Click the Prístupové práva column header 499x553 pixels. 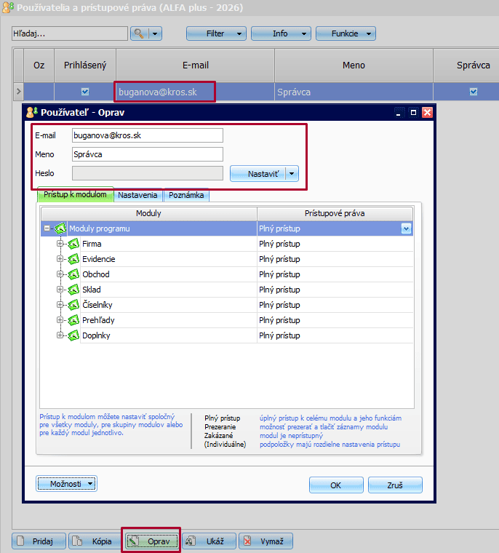coord(335,213)
